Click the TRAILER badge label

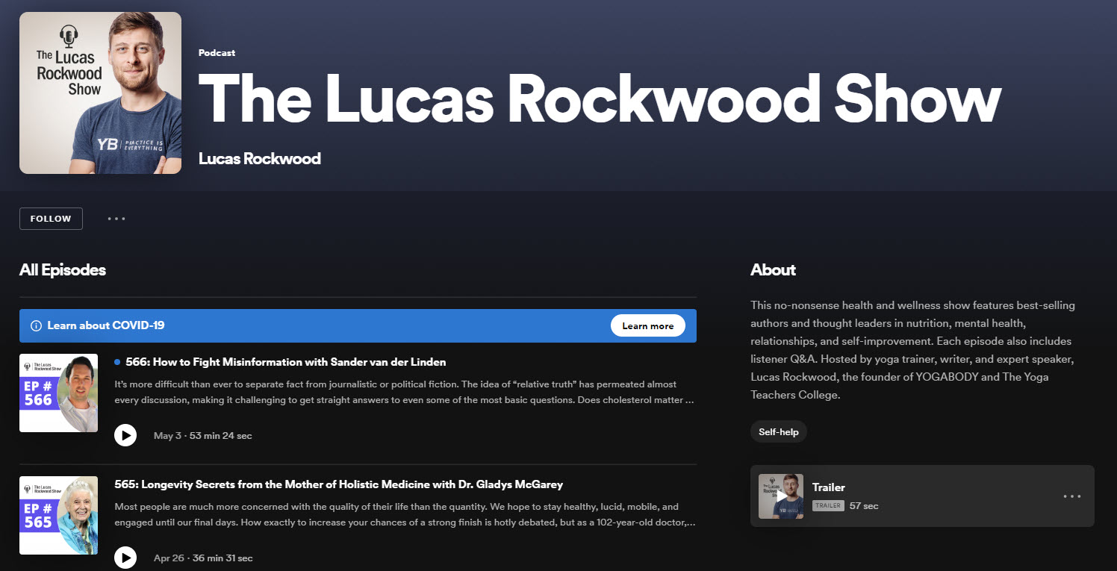click(x=828, y=506)
